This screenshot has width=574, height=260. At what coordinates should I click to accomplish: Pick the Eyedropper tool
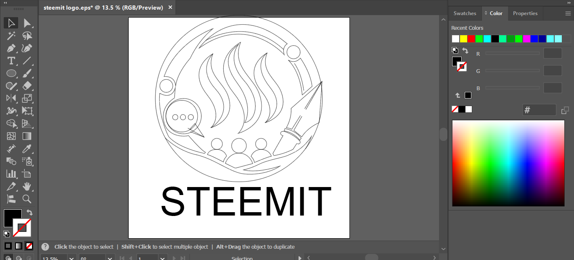coord(27,149)
